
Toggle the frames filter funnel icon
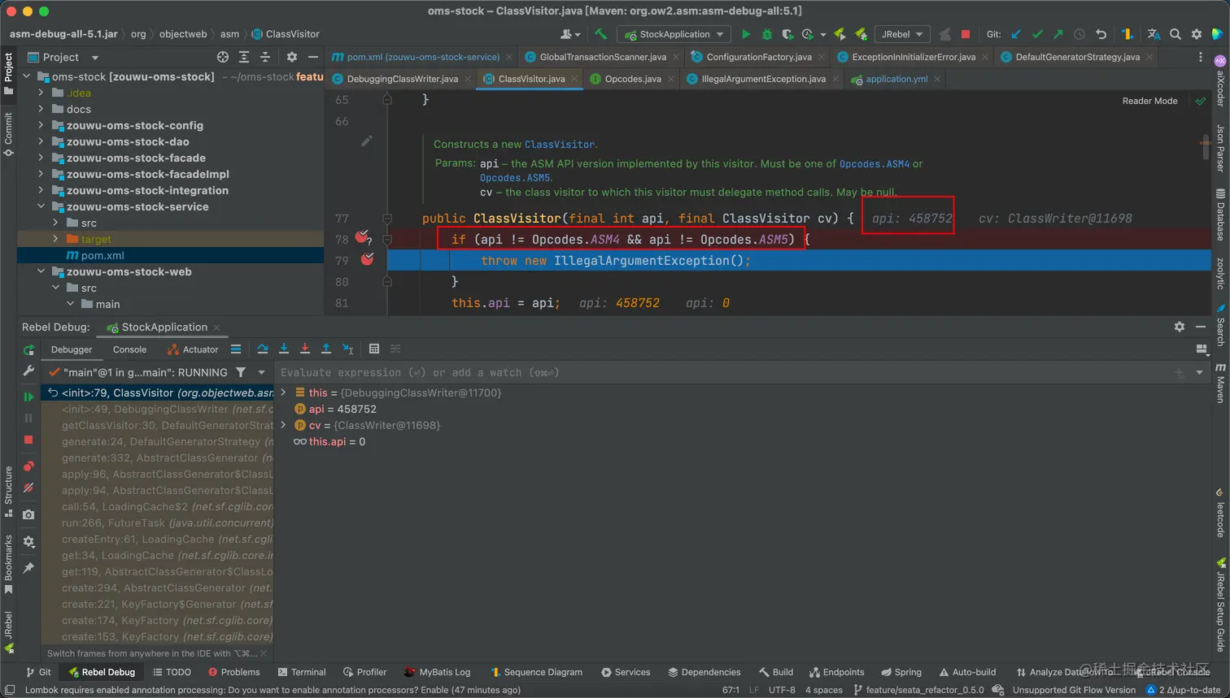241,372
